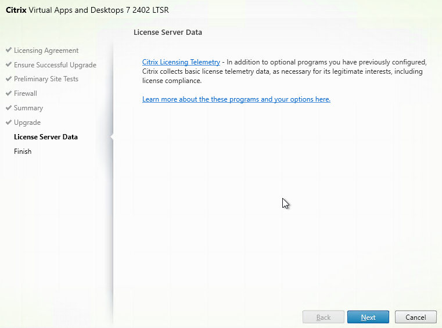Select the License Server Data step
Viewport: 442px width, 328px height.
point(46,137)
